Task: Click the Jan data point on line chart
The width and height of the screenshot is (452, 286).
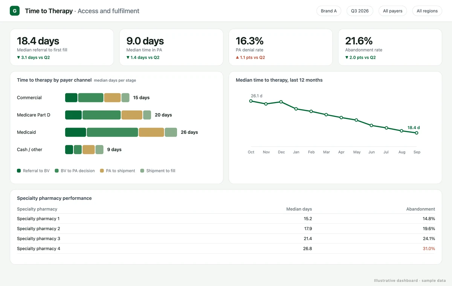Action: pyautogui.click(x=296, y=109)
